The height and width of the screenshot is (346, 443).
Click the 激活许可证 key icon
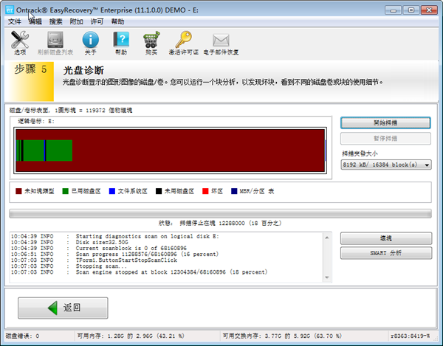coord(184,40)
